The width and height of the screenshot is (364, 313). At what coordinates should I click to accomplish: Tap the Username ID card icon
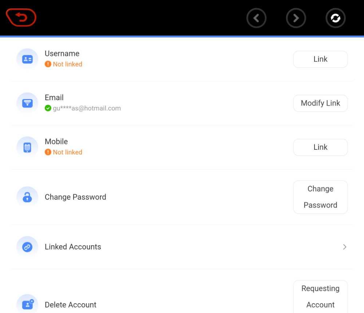click(x=27, y=59)
